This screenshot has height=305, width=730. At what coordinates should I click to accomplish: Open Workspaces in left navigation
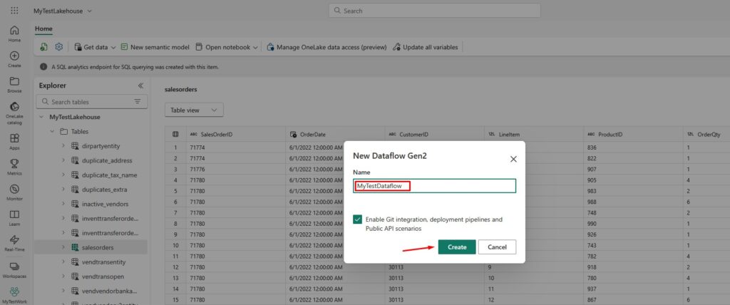click(14, 269)
